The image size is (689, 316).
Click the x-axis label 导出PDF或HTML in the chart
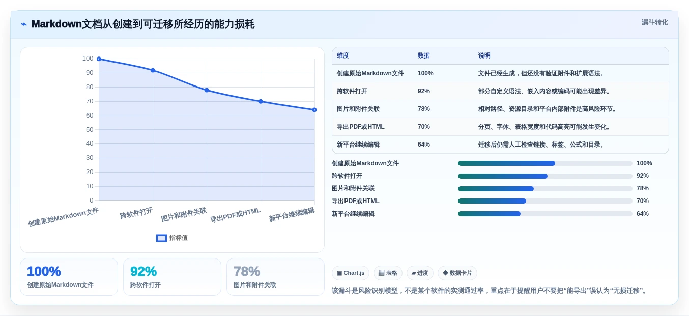click(x=236, y=215)
